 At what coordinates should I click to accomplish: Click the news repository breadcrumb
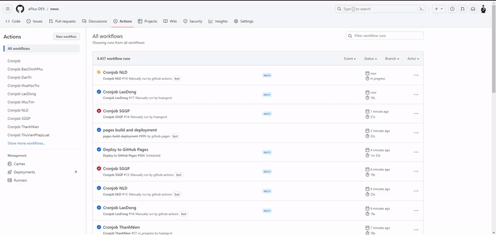pos(55,9)
